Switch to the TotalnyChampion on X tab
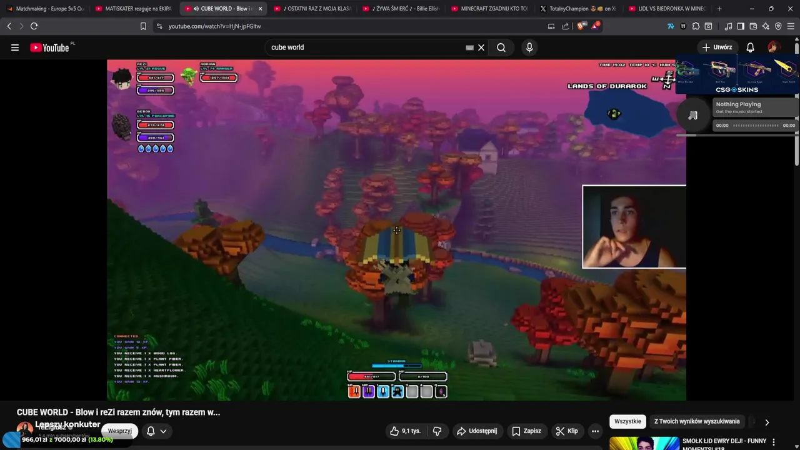This screenshot has width=800, height=450. (579, 9)
